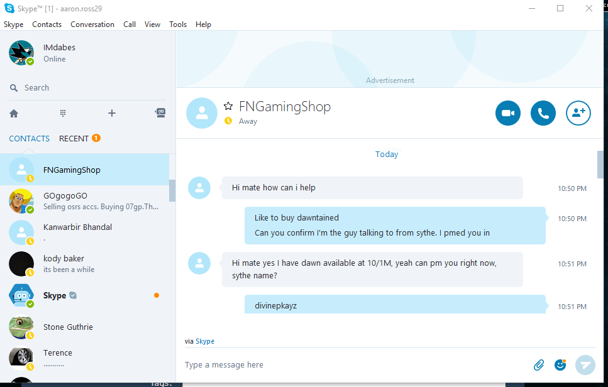Screen dimensions: 608x387
Task: Click the message asking "sythe name?"
Action: (372, 270)
